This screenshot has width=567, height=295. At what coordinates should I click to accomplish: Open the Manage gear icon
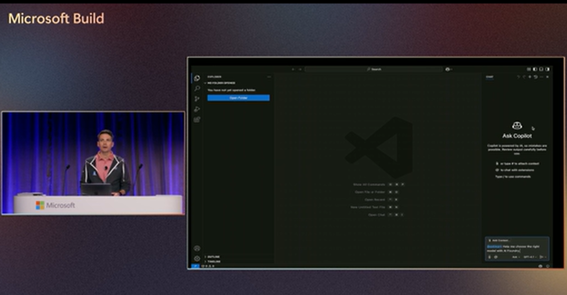[x=197, y=258]
